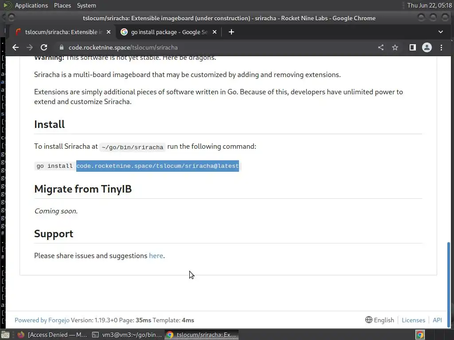Close the tslocum/sriracha tab
Viewport: 454px width, 340px height.
pos(109,32)
